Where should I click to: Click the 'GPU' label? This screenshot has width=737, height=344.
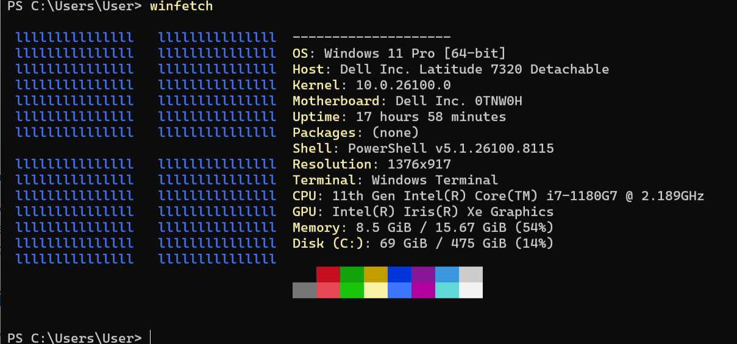[304, 212]
